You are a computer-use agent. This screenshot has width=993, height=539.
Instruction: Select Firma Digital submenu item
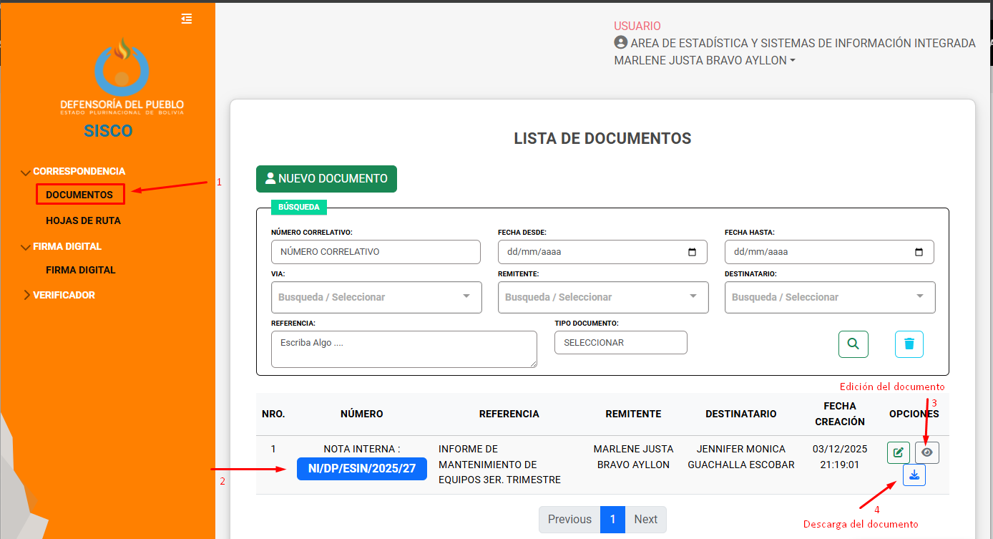pos(81,270)
